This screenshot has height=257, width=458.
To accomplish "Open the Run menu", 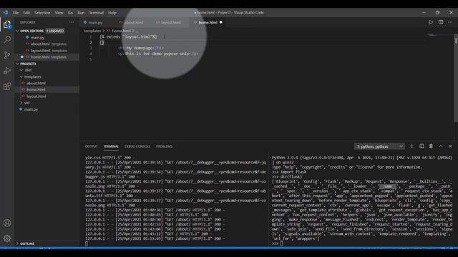I will (x=81, y=13).
